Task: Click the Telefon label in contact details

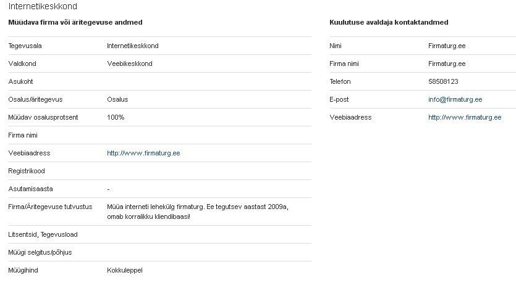Action: pyautogui.click(x=340, y=81)
